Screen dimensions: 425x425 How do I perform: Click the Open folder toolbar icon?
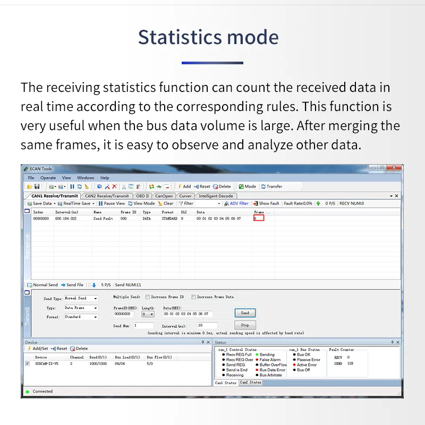tap(30, 186)
